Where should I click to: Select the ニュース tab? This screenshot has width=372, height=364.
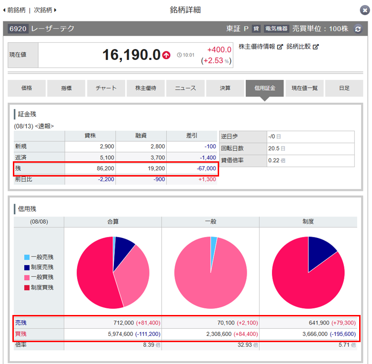coord(185,89)
